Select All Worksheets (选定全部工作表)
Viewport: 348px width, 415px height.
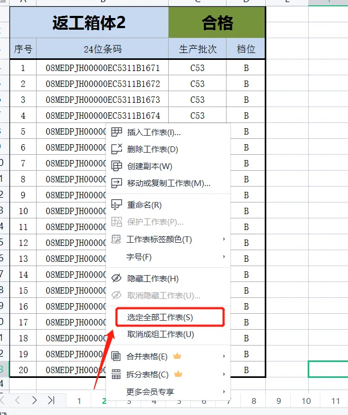pyautogui.click(x=168, y=317)
